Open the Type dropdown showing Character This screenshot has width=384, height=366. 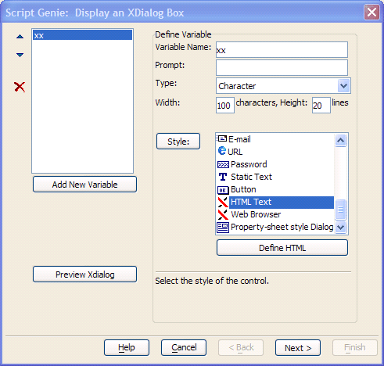283,86
